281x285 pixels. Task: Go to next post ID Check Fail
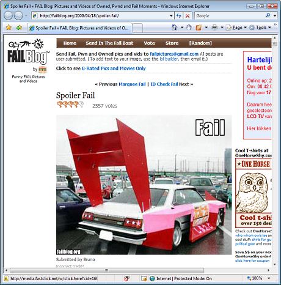pyautogui.click(x=164, y=84)
